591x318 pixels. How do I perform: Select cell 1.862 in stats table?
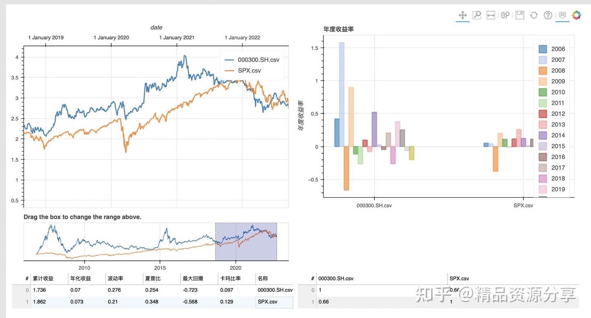tap(49, 302)
